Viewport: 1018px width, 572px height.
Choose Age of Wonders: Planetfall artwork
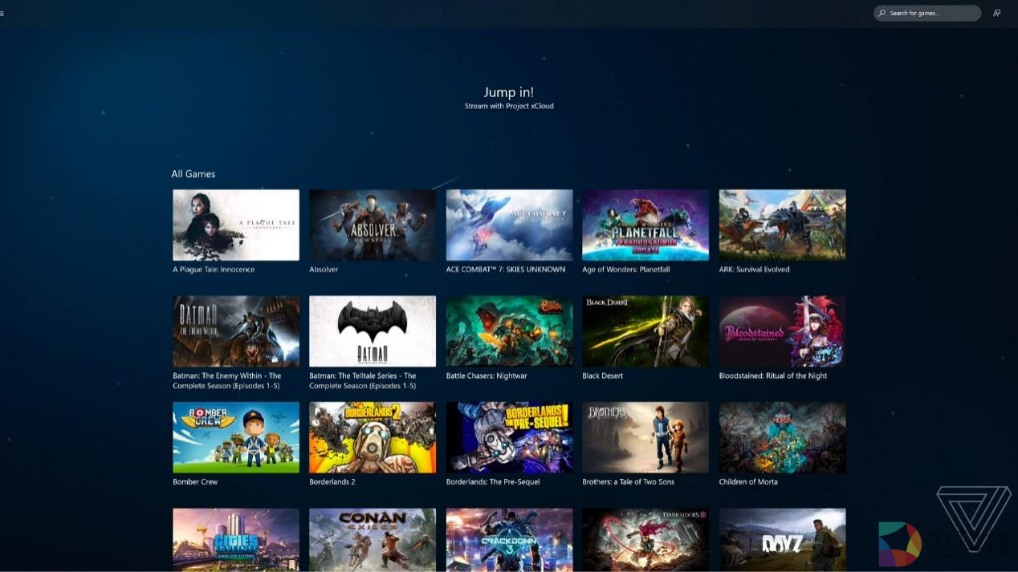(x=645, y=225)
